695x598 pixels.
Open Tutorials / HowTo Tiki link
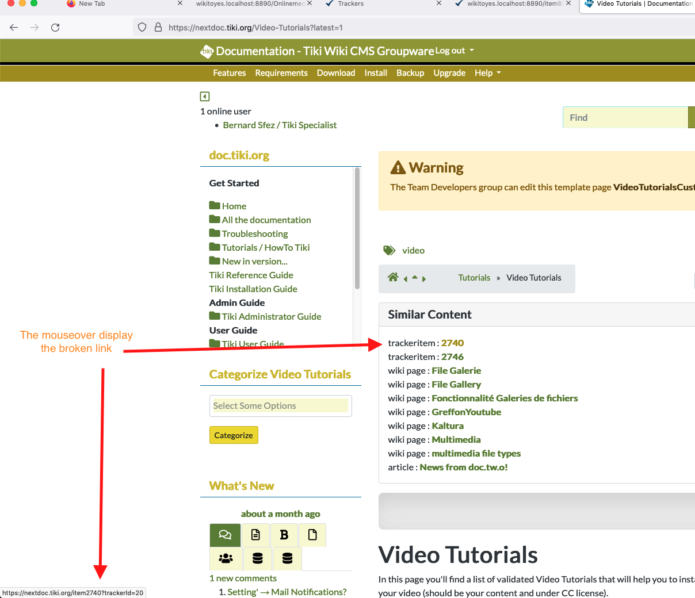coord(266,247)
